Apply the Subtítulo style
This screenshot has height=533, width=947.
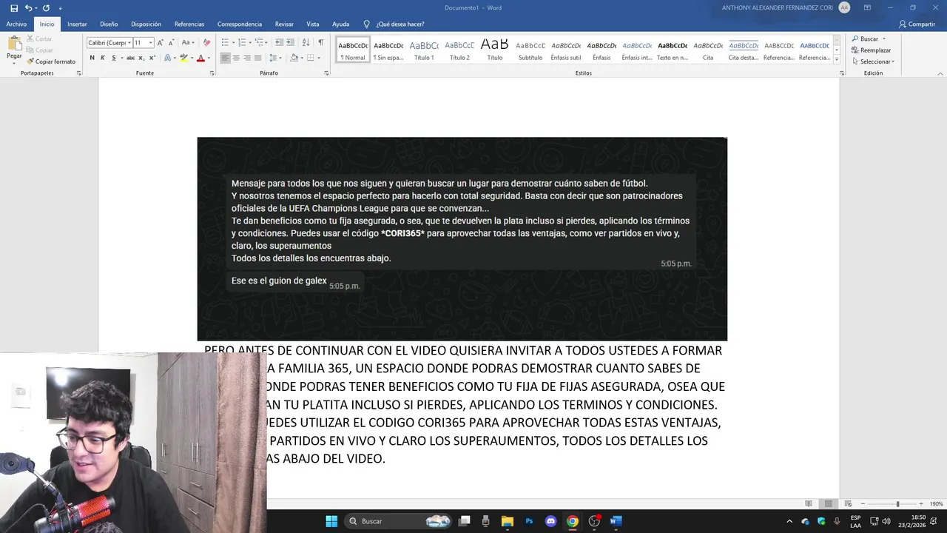coord(530,50)
